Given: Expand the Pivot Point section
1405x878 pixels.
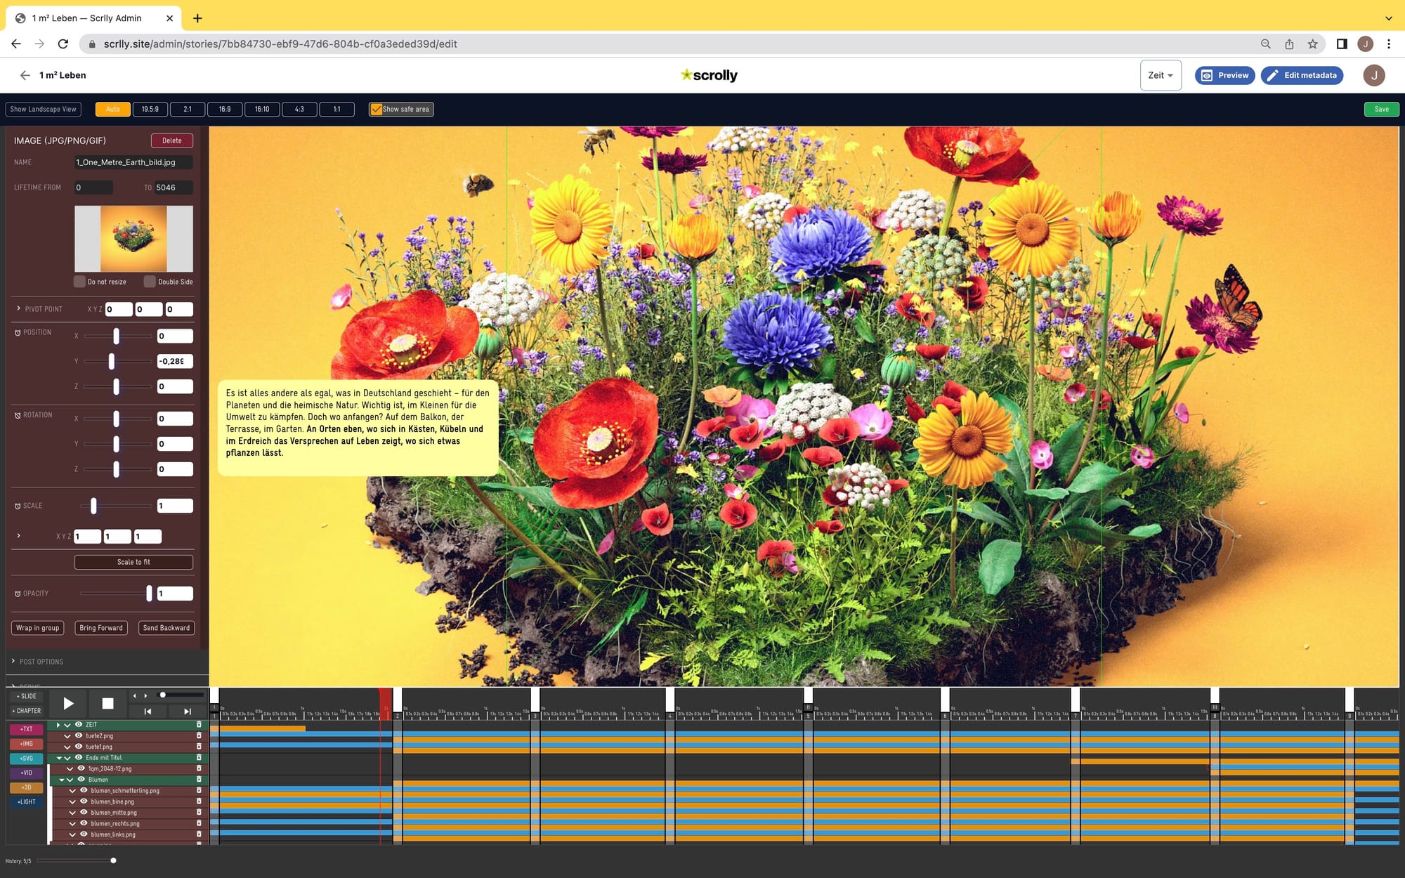Looking at the screenshot, I should [18, 309].
